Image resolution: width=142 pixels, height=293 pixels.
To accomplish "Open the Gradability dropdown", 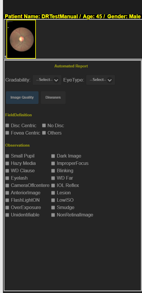I will (47, 80).
